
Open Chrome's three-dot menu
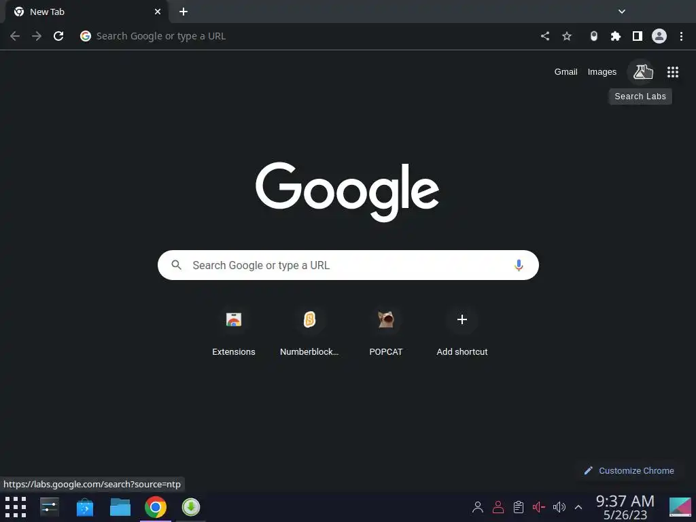pos(681,36)
